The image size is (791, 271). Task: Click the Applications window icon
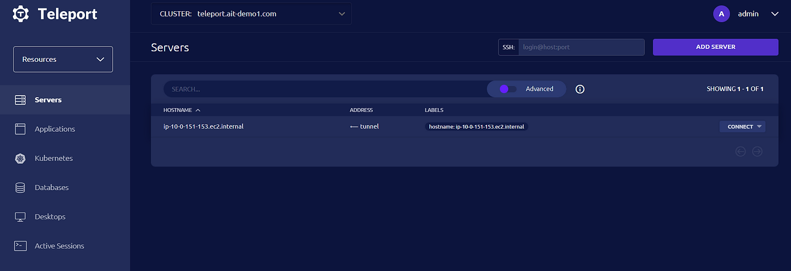coord(20,129)
